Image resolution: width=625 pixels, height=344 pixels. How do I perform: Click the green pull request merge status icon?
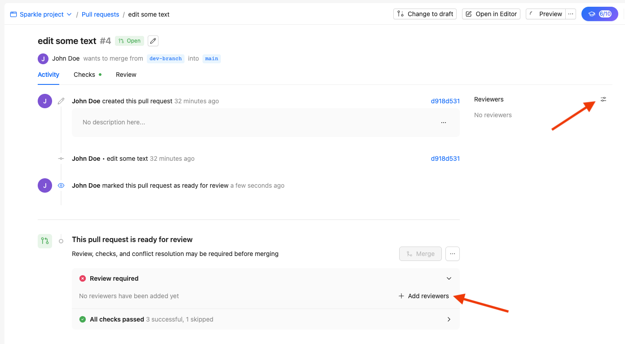click(45, 241)
